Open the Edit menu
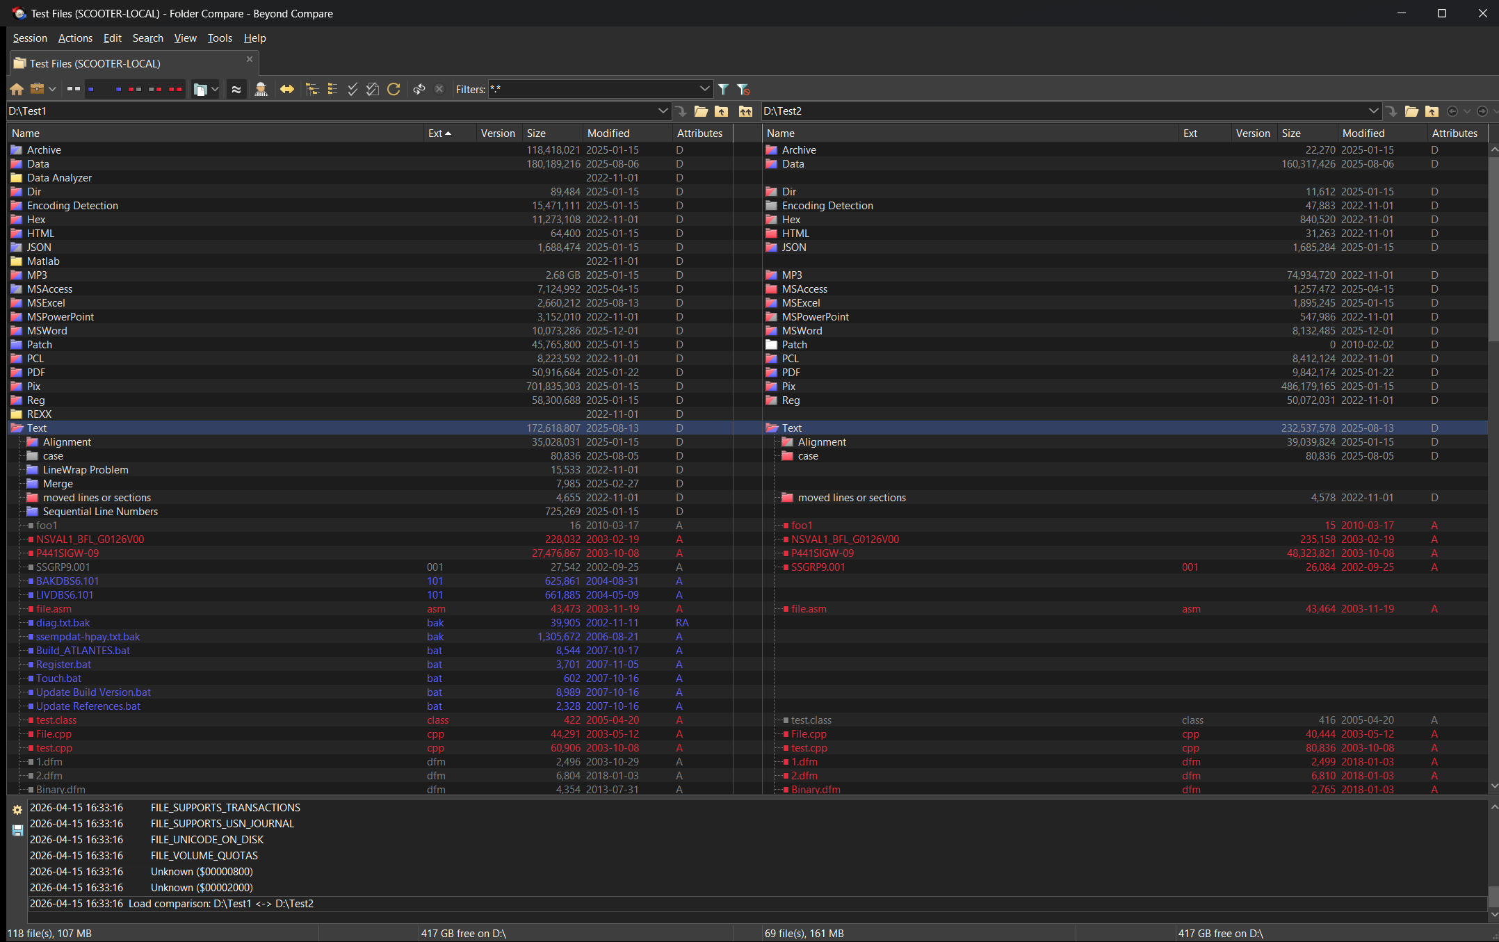The image size is (1499, 942). [x=112, y=38]
